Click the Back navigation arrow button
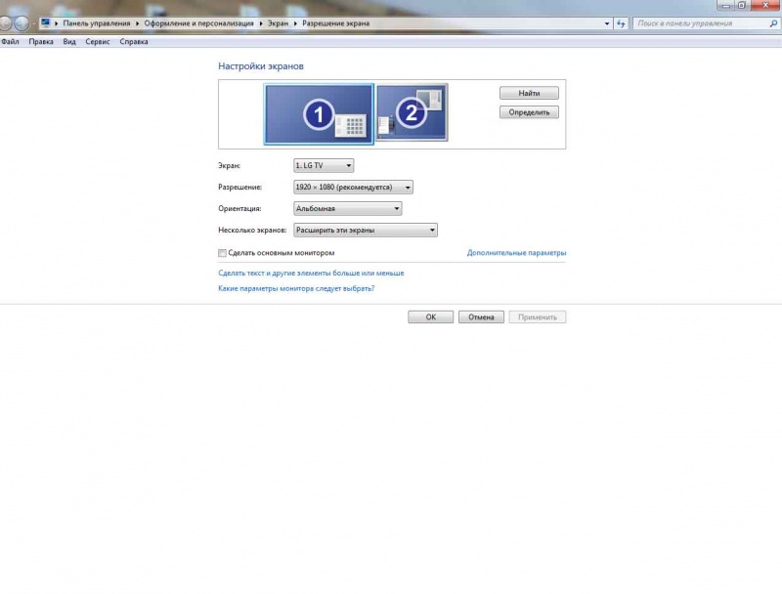Image resolution: width=782 pixels, height=594 pixels. (x=7, y=22)
